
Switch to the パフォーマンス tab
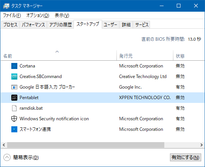click(x=33, y=25)
